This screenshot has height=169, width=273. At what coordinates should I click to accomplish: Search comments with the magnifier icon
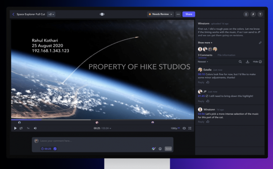tap(240, 62)
